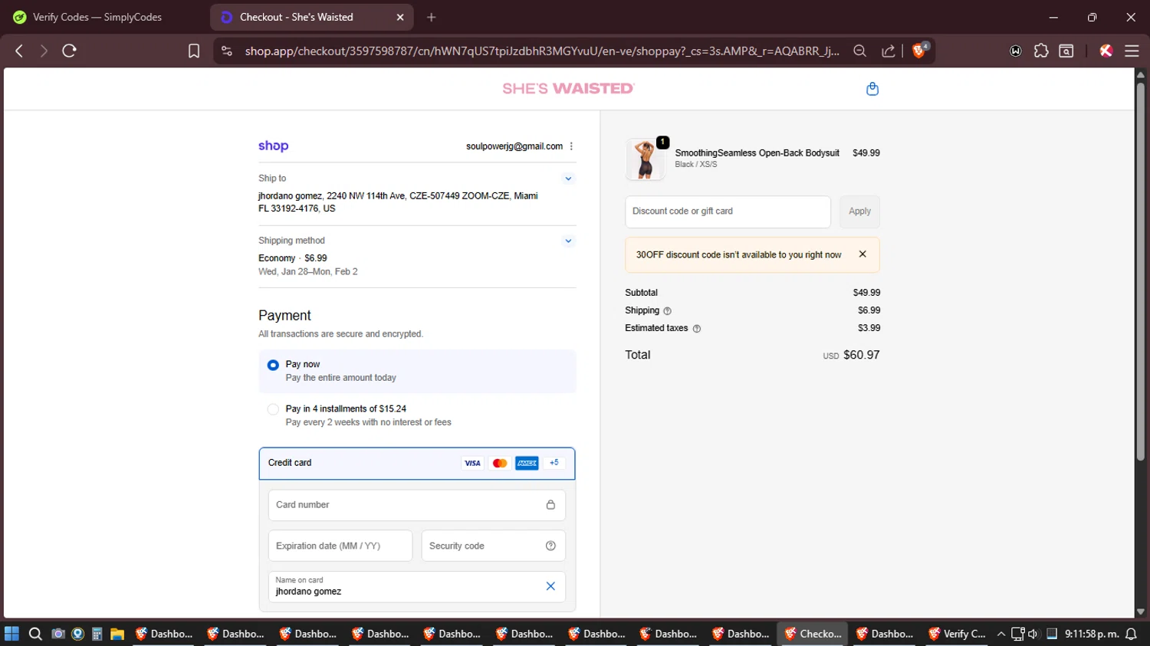The width and height of the screenshot is (1150, 646).
Task: Open a new browser tab
Action: tap(432, 17)
